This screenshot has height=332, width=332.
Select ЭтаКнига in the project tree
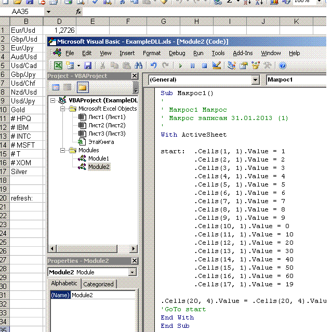point(101,142)
